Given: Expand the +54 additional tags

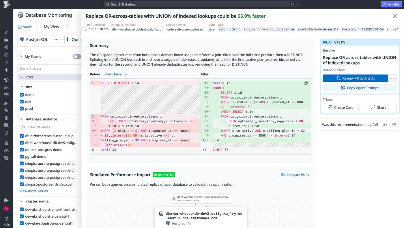Looking at the screenshot, I should click(x=396, y=29).
